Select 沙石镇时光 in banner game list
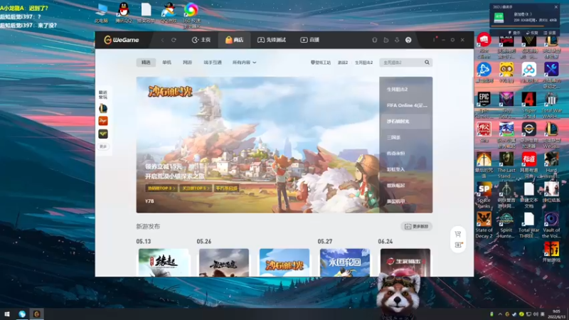 coord(398,121)
